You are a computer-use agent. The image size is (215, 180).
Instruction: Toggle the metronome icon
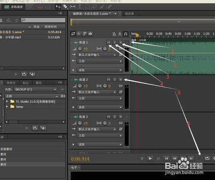(114, 34)
